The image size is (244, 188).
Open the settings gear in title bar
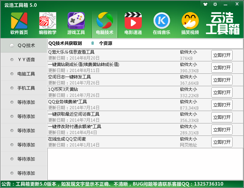pyautogui.click(x=215, y=4)
